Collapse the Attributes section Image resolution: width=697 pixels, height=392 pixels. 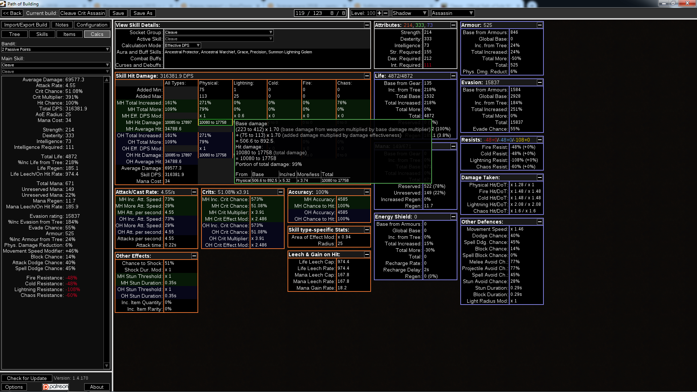pyautogui.click(x=453, y=25)
